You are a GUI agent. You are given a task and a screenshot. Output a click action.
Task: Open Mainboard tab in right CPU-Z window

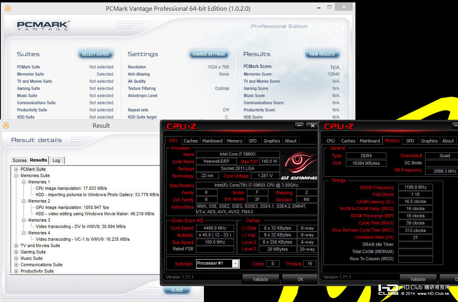370,141
